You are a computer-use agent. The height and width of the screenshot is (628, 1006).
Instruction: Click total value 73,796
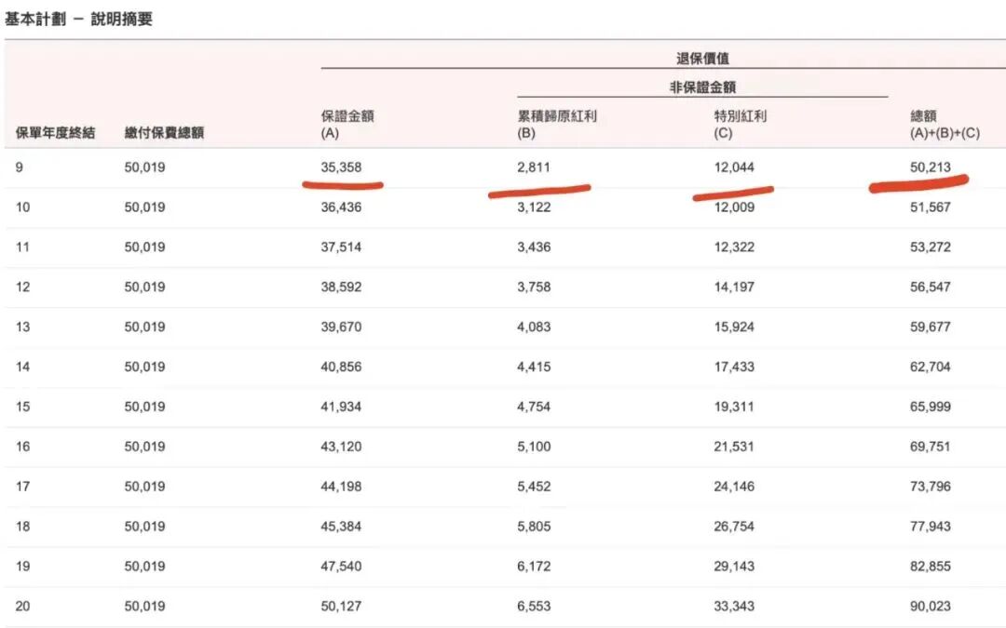pos(931,487)
